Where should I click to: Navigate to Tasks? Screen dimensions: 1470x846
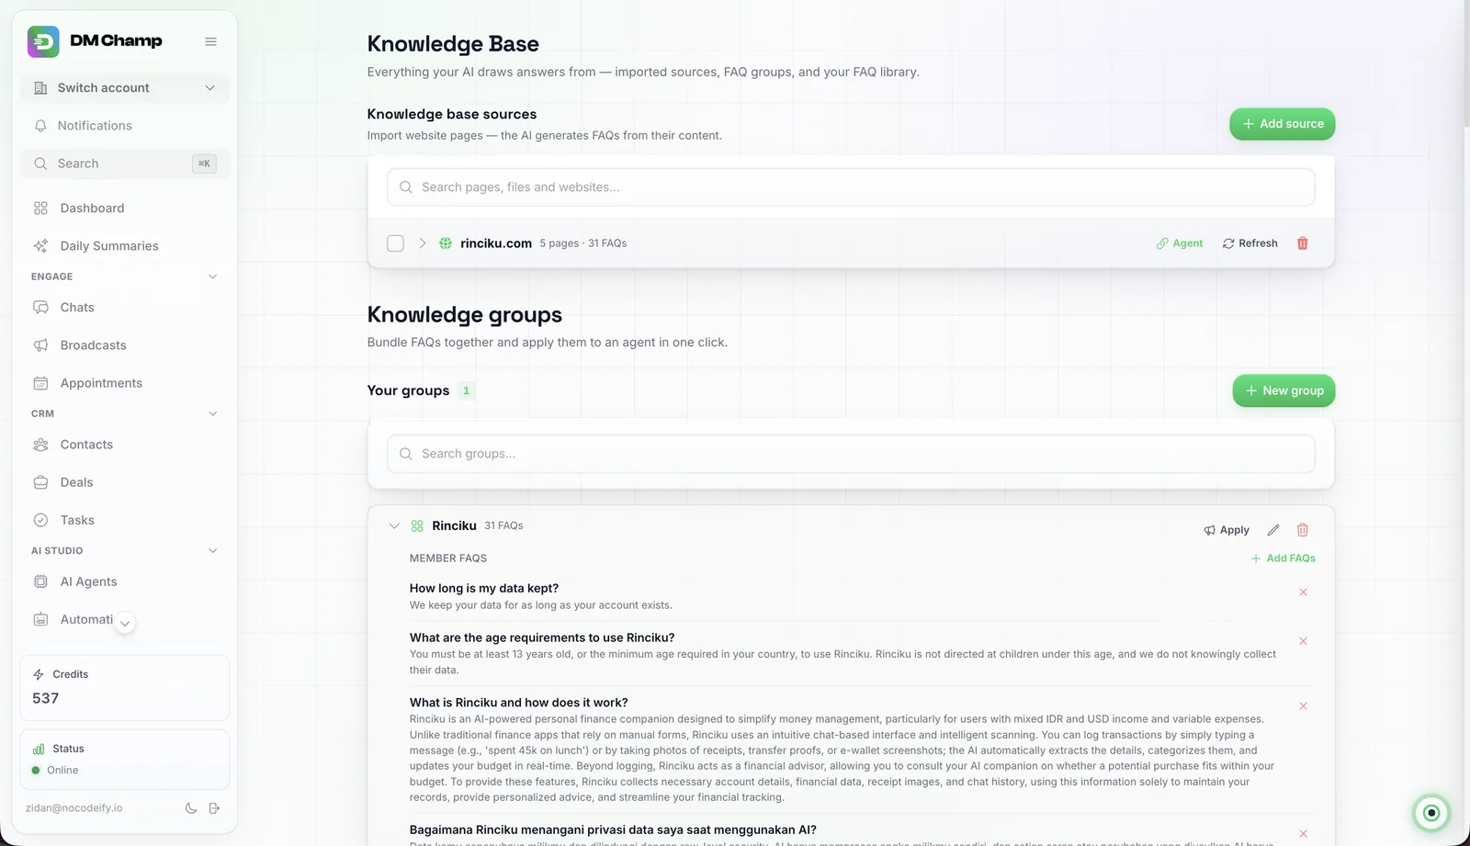125,520
